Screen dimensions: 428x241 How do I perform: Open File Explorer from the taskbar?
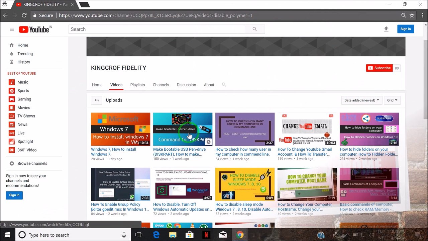point(173,235)
